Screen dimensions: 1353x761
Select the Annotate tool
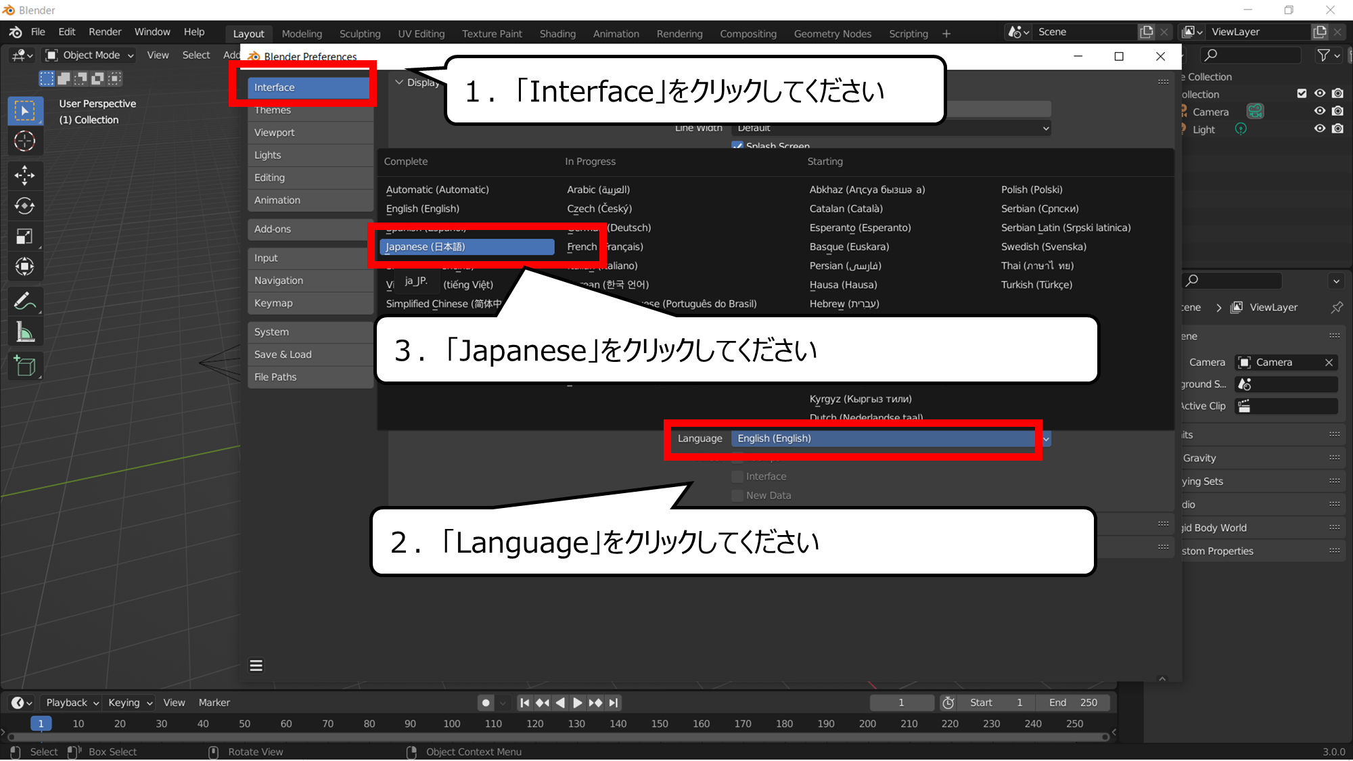coord(25,301)
